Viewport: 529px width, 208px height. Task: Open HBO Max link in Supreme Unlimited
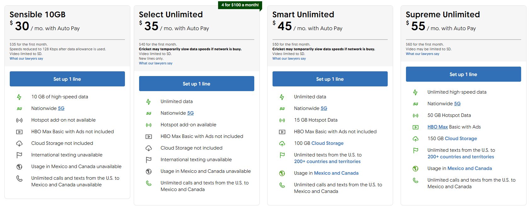coord(437,127)
